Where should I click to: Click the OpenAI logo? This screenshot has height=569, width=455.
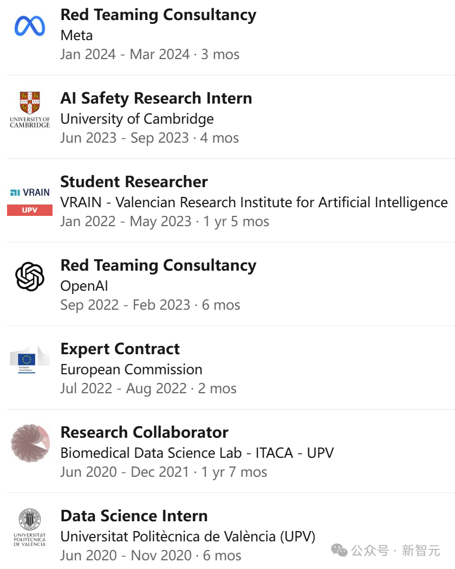(30, 276)
